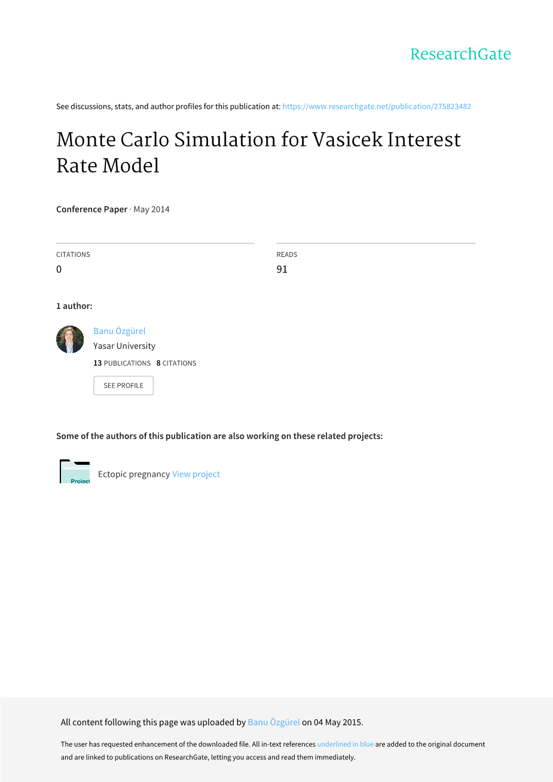Click the Conference Paper label
The height and width of the screenshot is (782, 553).
[91, 209]
